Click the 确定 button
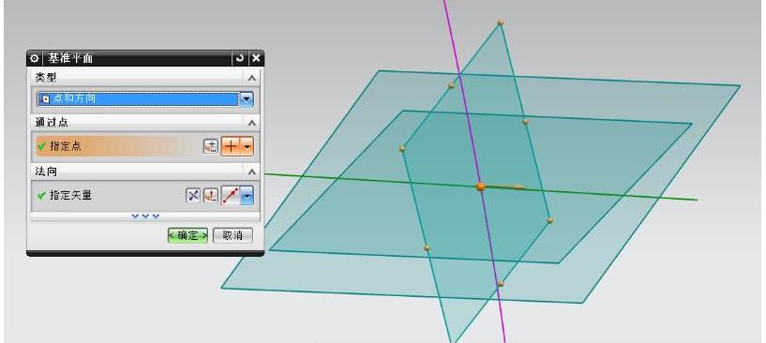This screenshot has height=343, width=766. (x=188, y=235)
